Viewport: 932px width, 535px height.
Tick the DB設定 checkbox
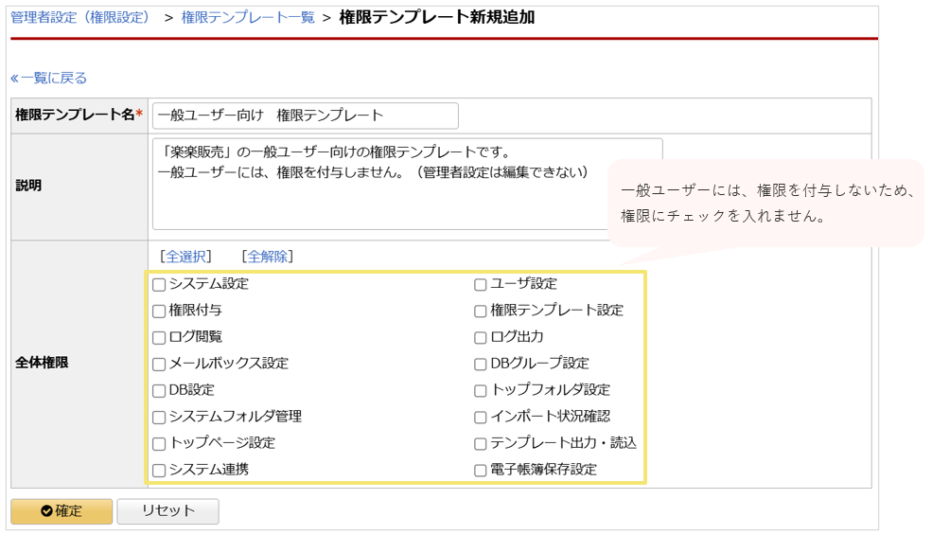point(159,390)
